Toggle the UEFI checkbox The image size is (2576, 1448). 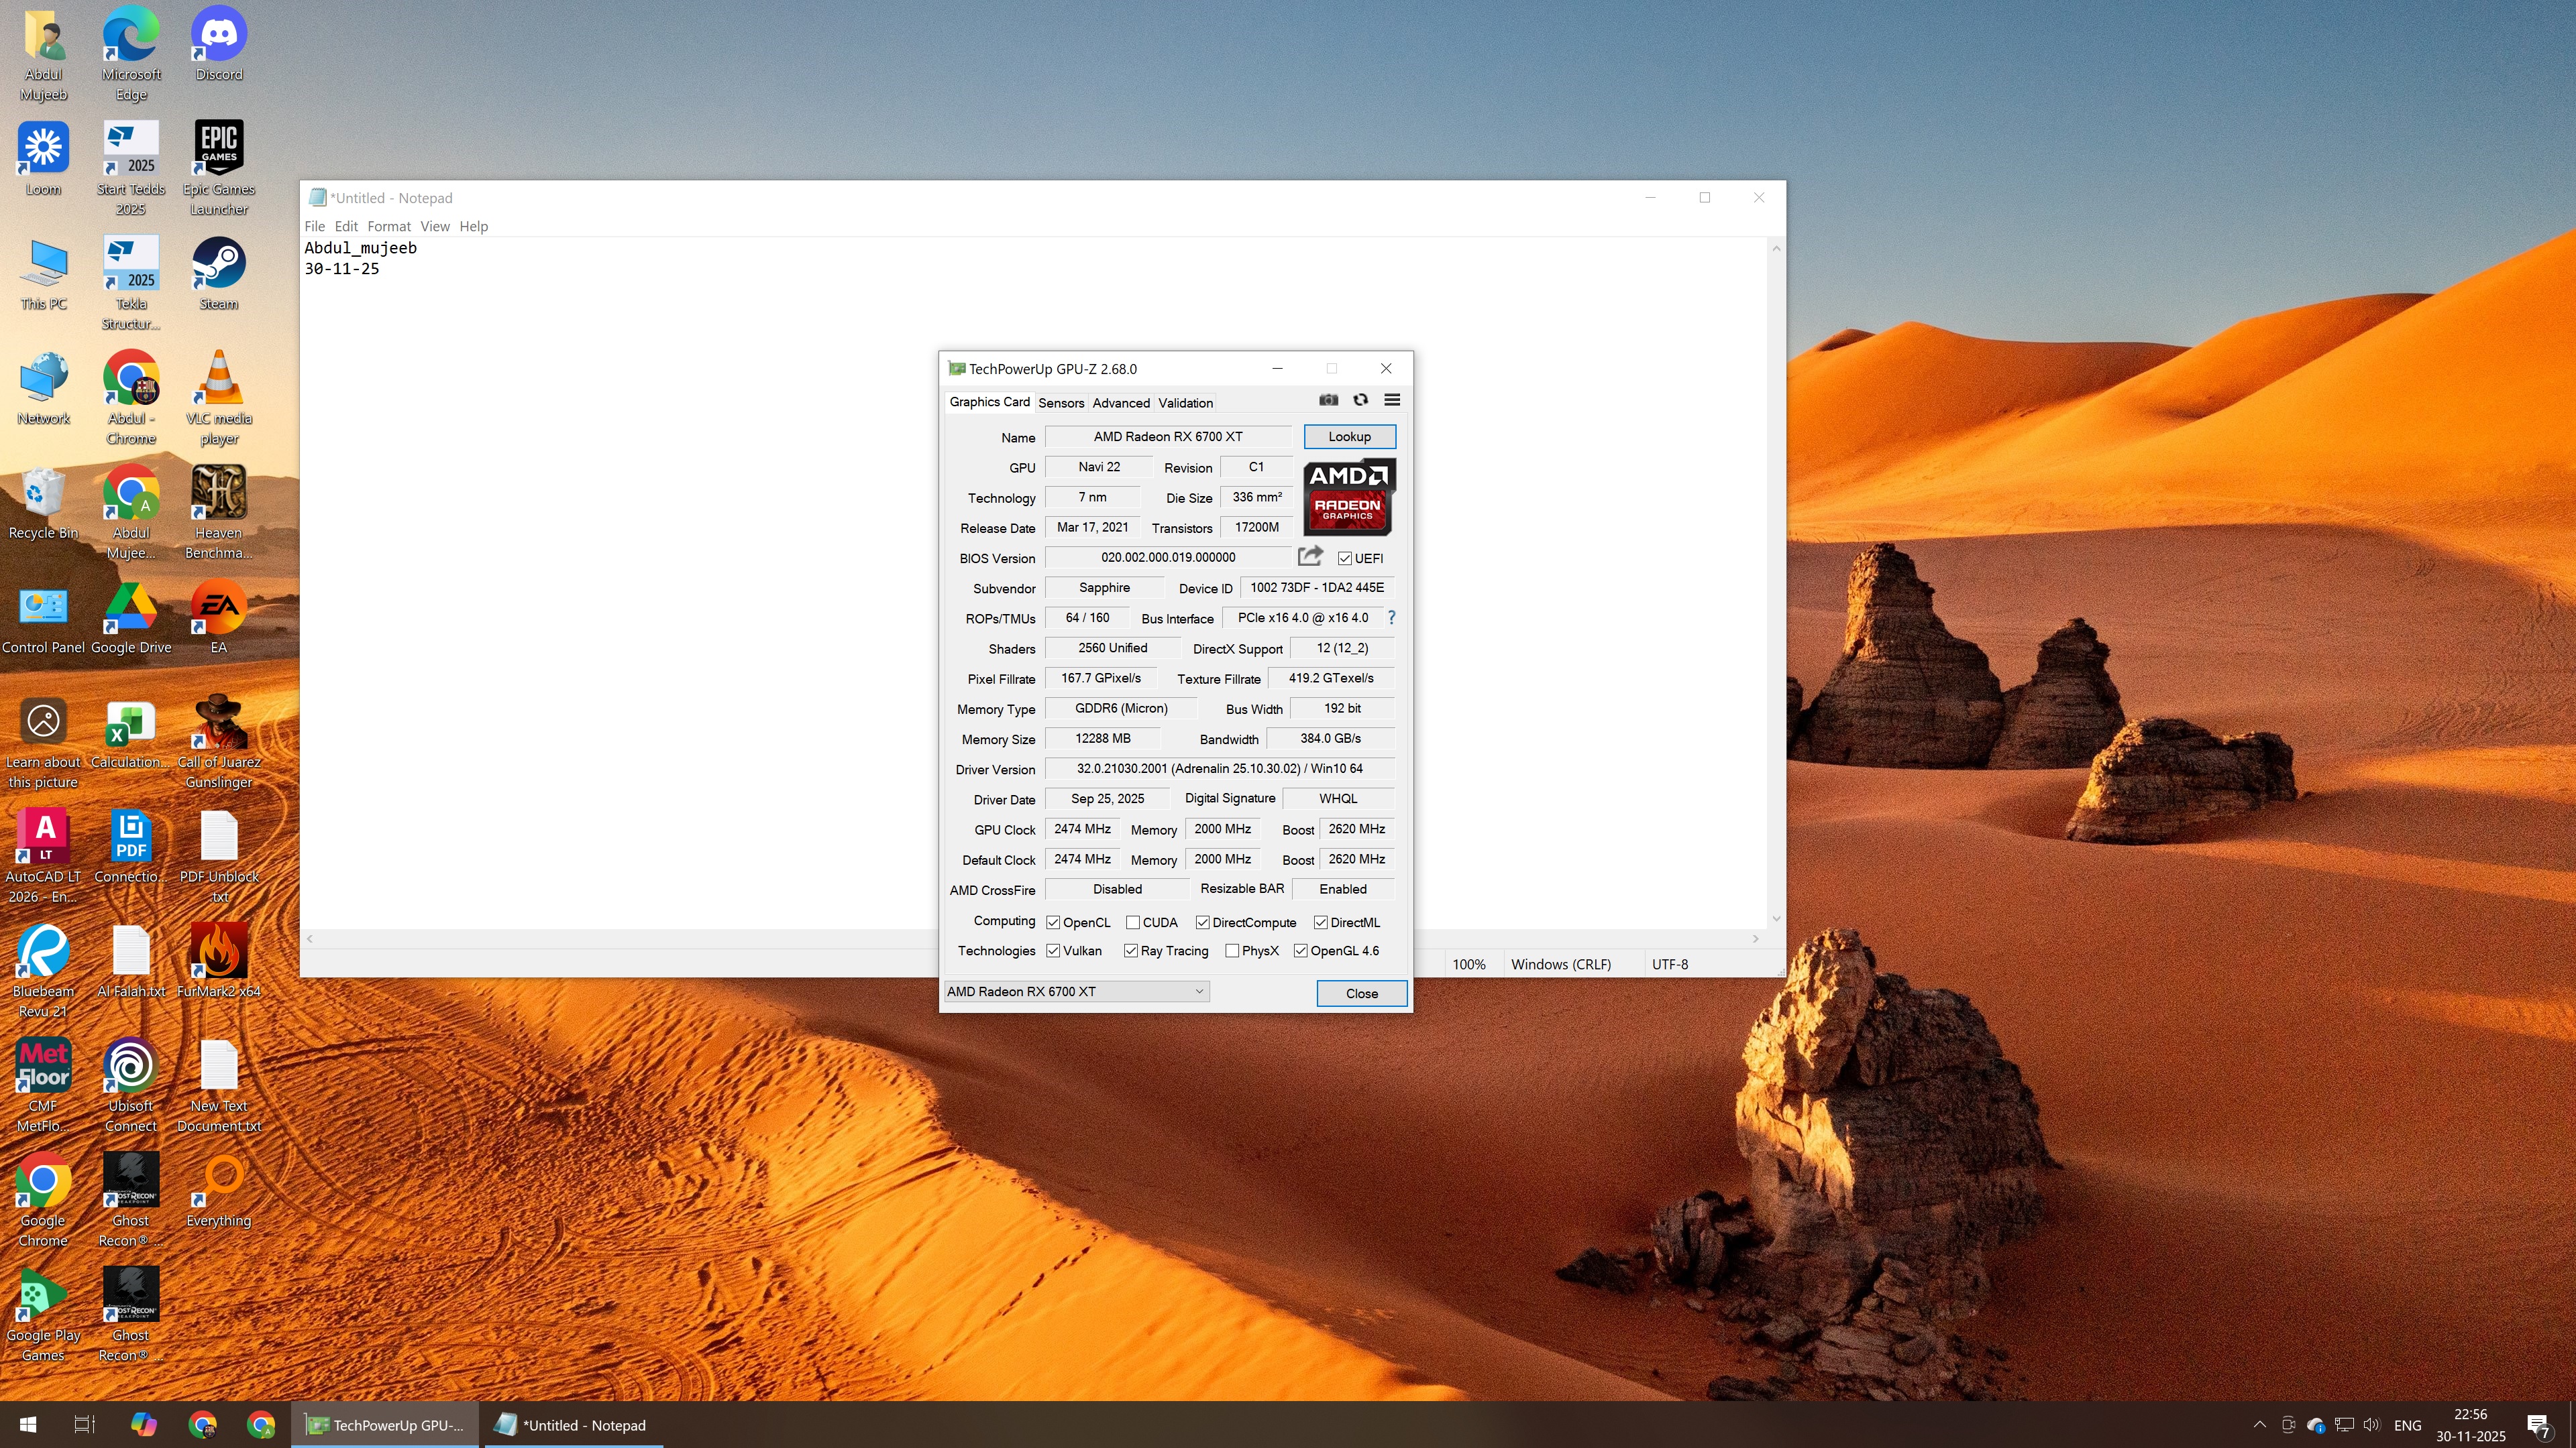click(1345, 558)
